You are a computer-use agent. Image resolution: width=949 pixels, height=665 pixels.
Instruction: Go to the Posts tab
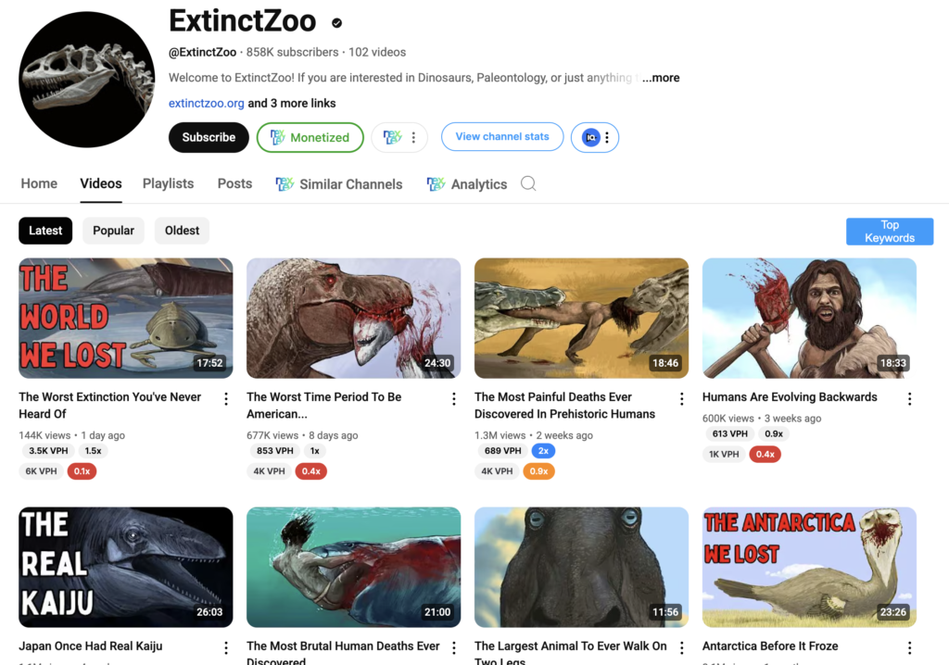[x=234, y=183]
